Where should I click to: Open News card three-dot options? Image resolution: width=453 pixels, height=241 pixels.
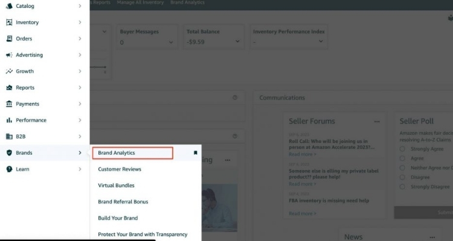coord(432,237)
